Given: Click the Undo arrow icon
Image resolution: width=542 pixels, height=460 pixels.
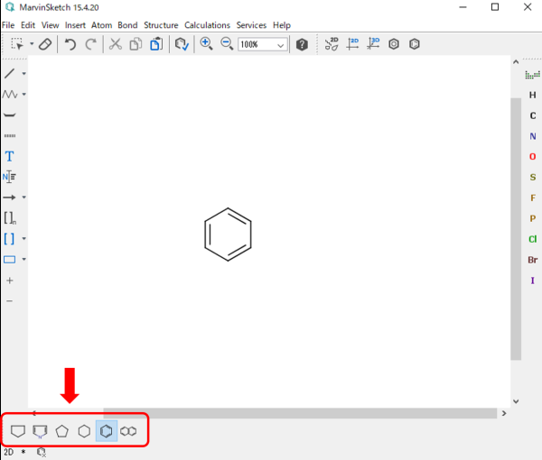Looking at the screenshot, I should click(70, 44).
